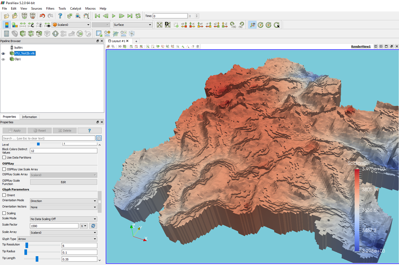Open a file in ParaView
The image size is (399, 265).
coord(6,16)
